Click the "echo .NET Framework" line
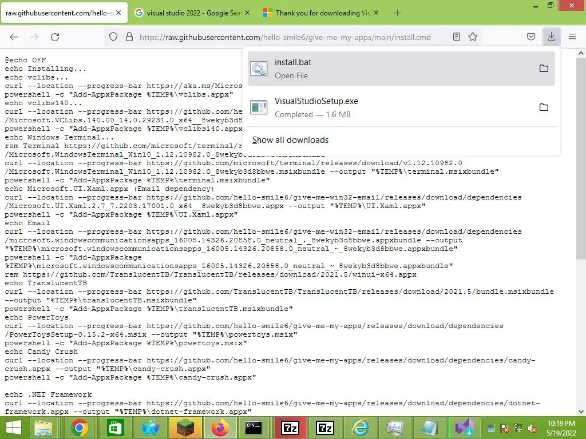586x439 pixels. pos(48,394)
